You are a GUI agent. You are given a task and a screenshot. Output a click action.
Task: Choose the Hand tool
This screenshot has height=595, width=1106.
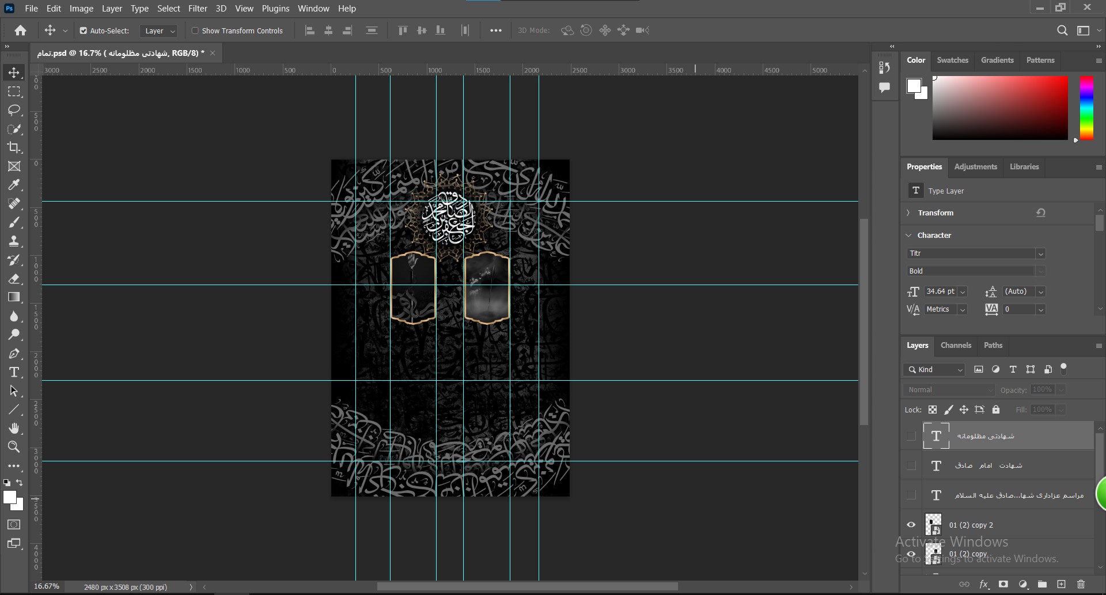coord(14,428)
